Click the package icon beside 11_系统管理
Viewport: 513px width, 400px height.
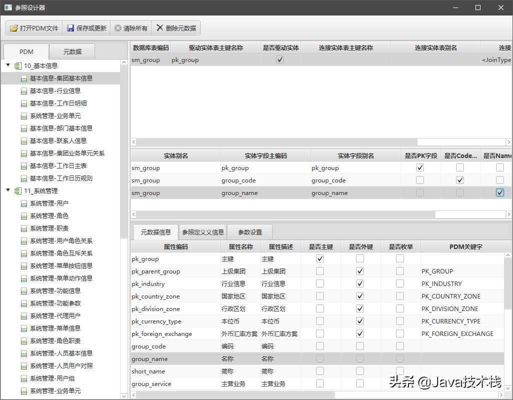coord(17,191)
